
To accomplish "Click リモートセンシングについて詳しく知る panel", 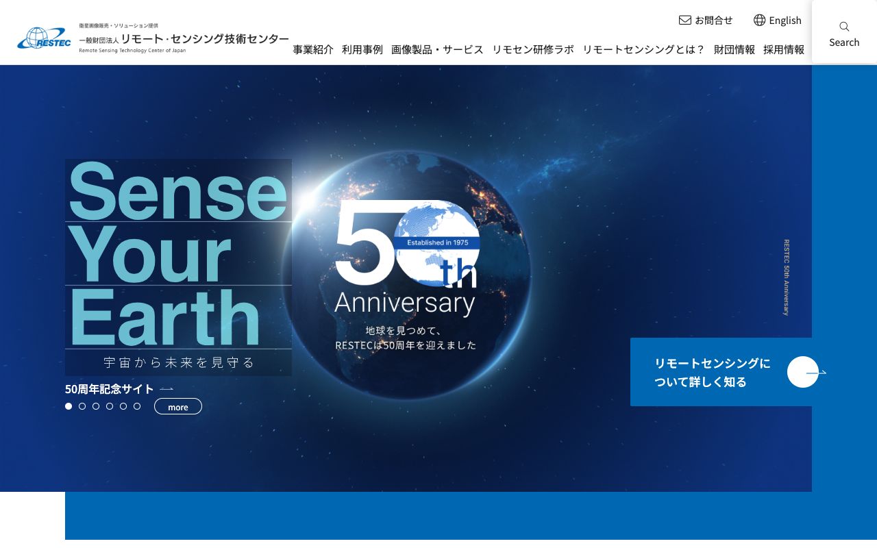I will 714,372.
